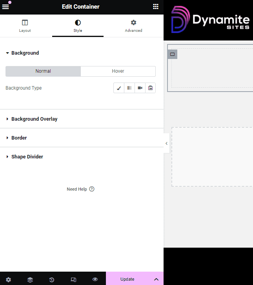Expand the Border section
This screenshot has height=285, width=253.
19,138
